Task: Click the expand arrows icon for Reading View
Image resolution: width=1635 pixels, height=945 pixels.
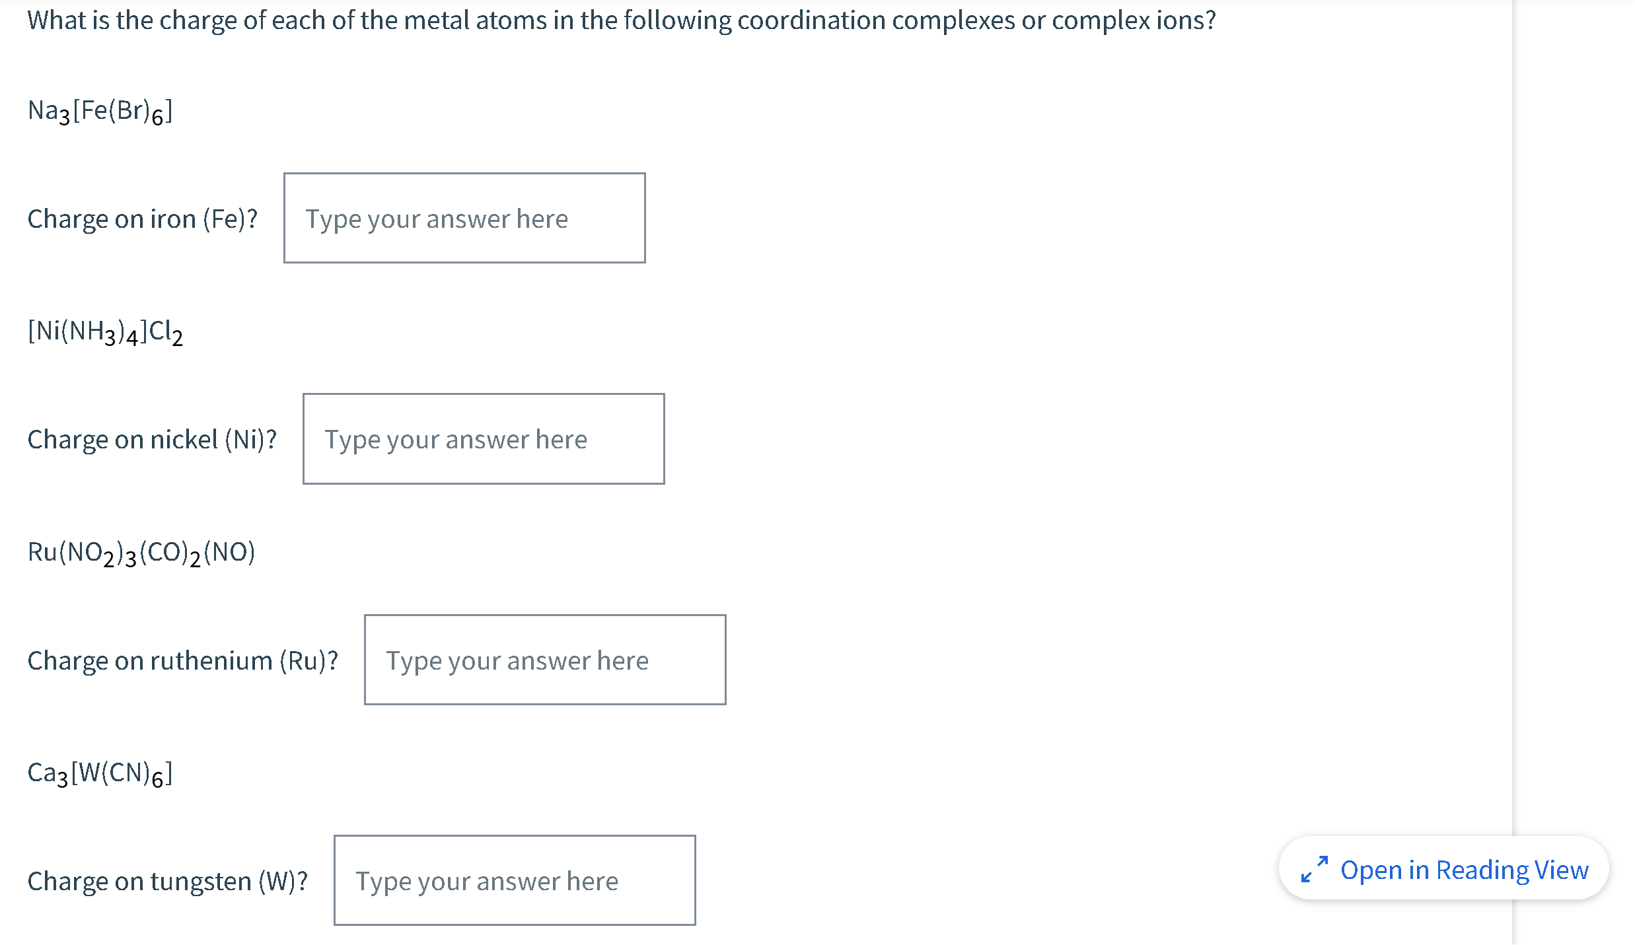Action: click(x=1314, y=869)
